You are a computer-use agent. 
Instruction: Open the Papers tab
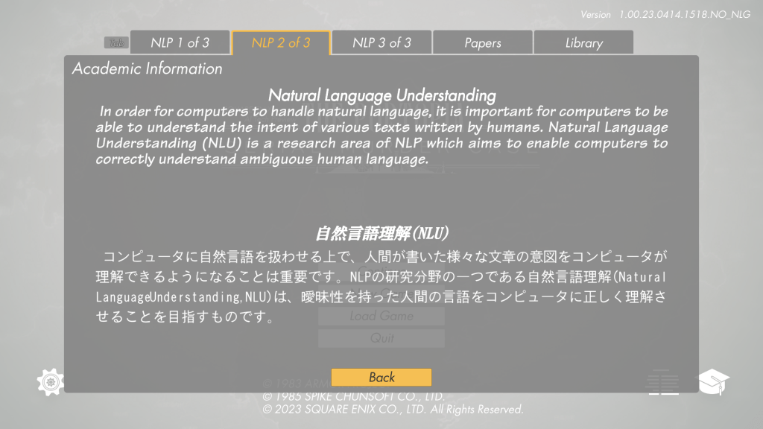(483, 42)
